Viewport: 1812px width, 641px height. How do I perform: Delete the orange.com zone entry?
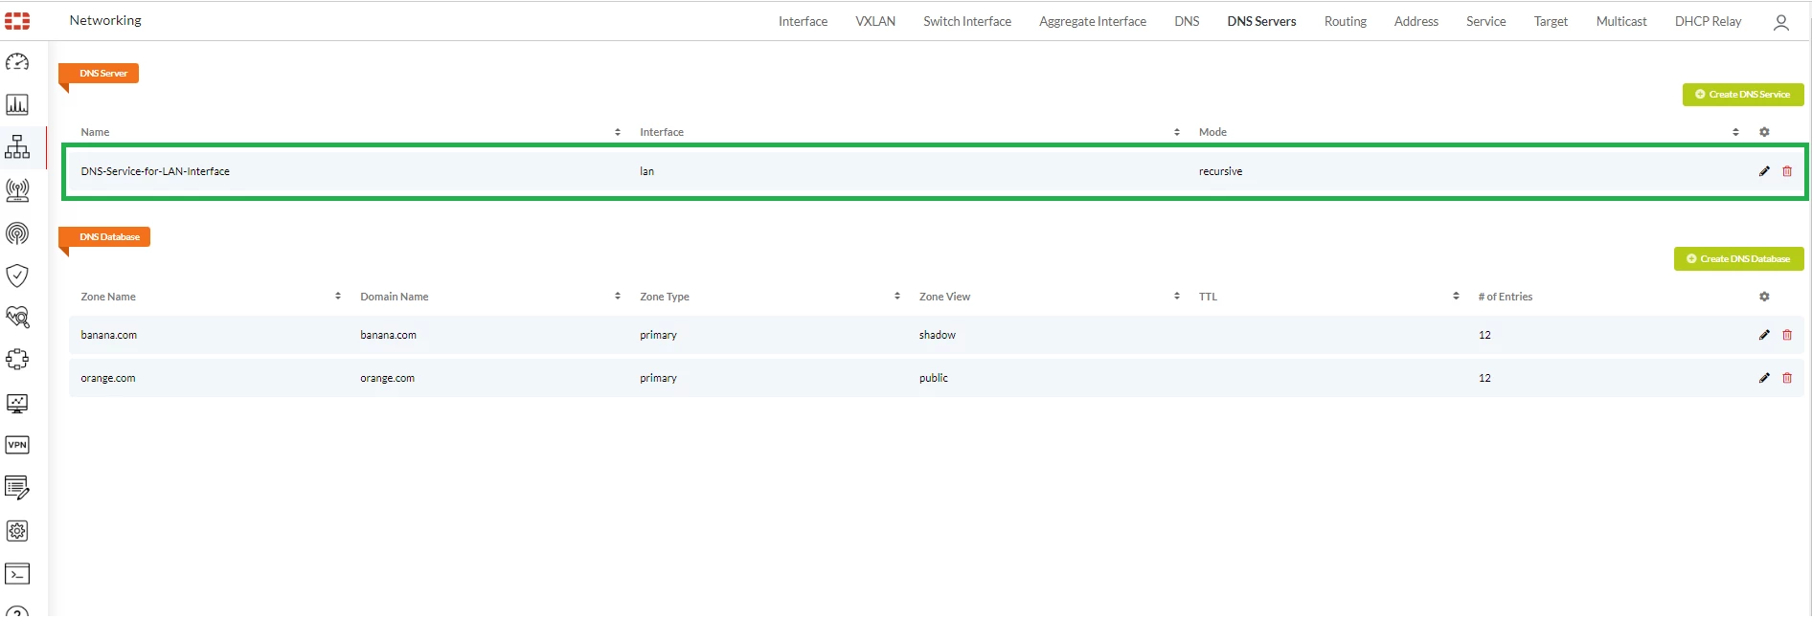(x=1787, y=378)
